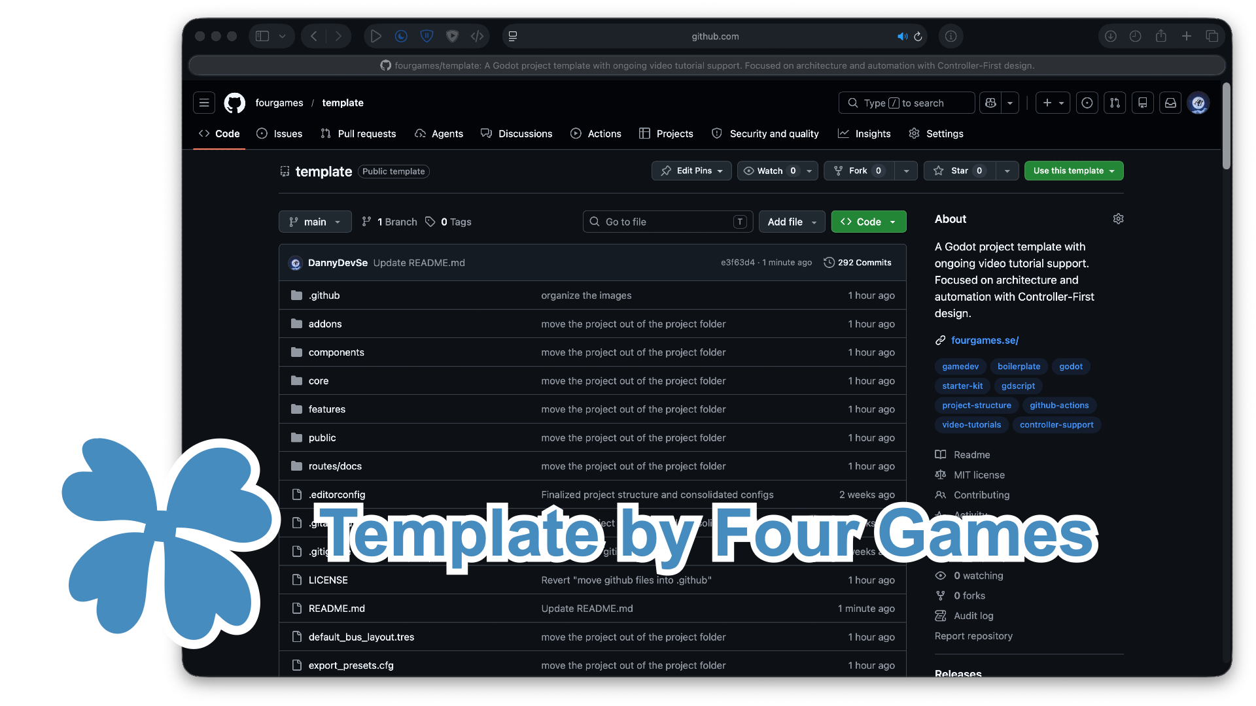Open the Edit Pins dropdown

point(691,171)
